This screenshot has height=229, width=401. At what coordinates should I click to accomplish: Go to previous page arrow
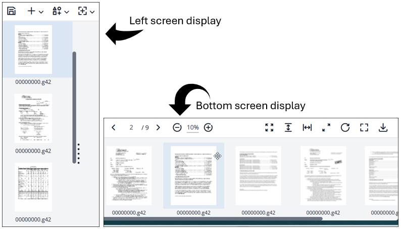coord(114,127)
